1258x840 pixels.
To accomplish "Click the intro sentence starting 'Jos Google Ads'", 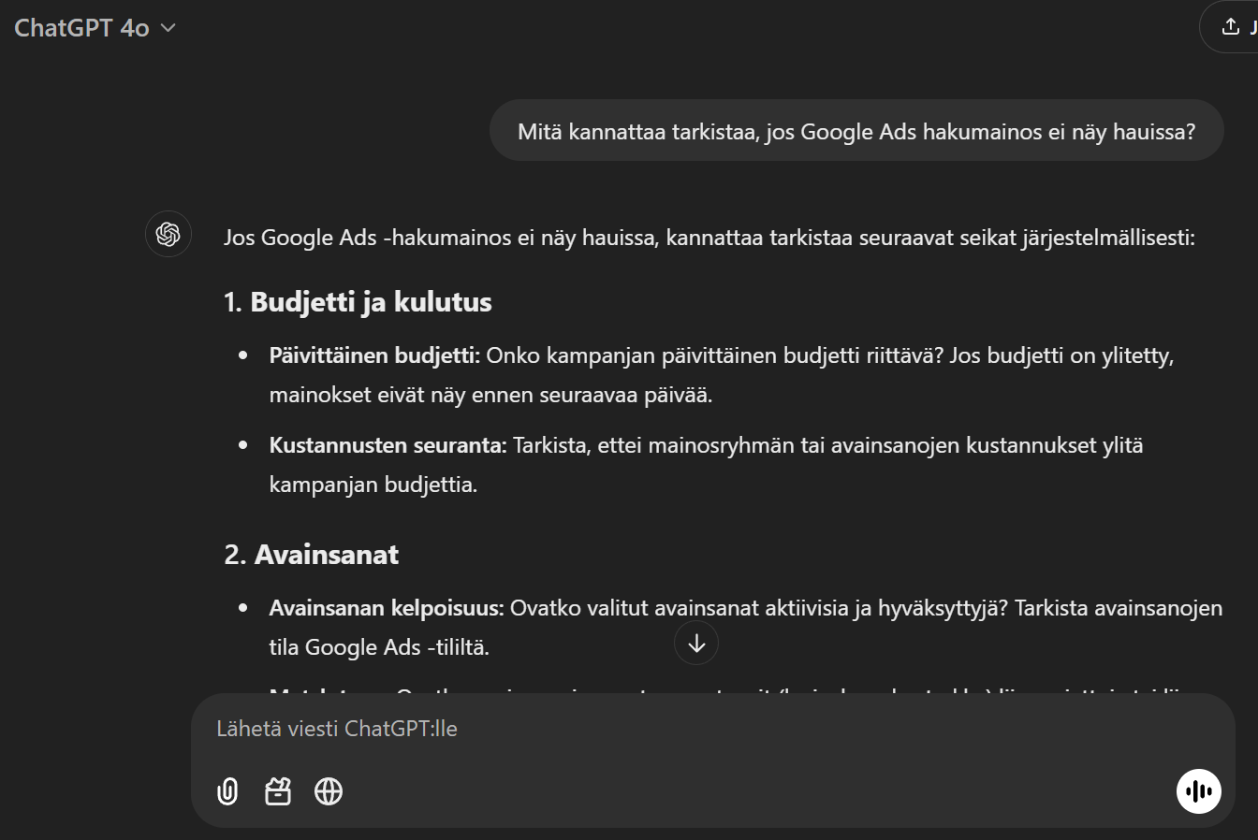I will (x=709, y=238).
